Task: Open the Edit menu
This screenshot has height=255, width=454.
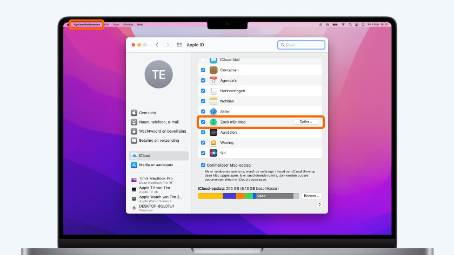Action: (106, 25)
